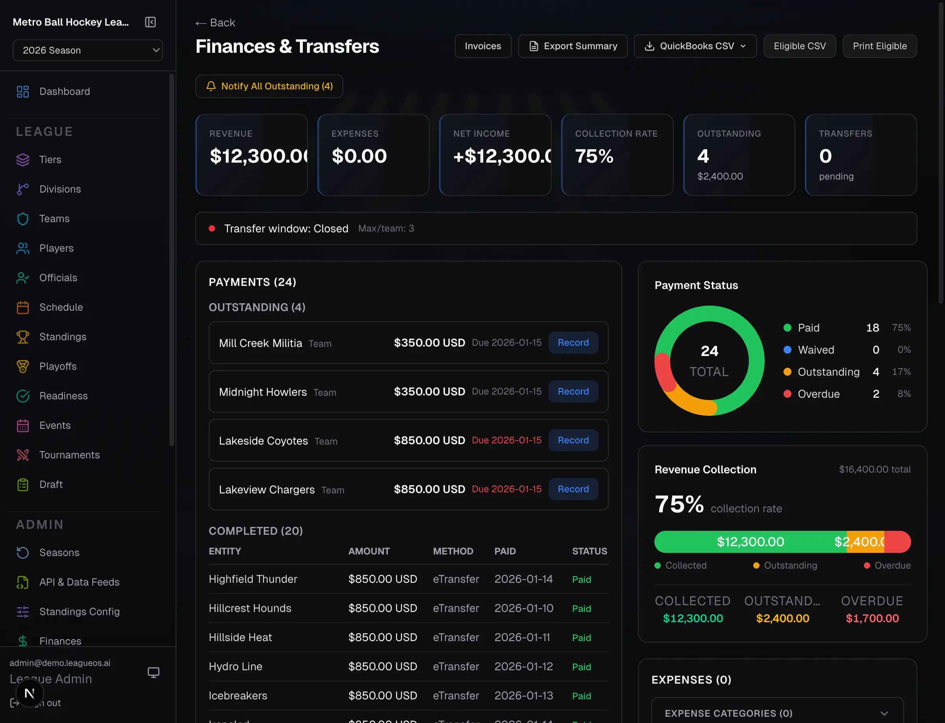The width and height of the screenshot is (945, 723).
Task: Click the Revenue Collection progress bar
Action: [782, 542]
